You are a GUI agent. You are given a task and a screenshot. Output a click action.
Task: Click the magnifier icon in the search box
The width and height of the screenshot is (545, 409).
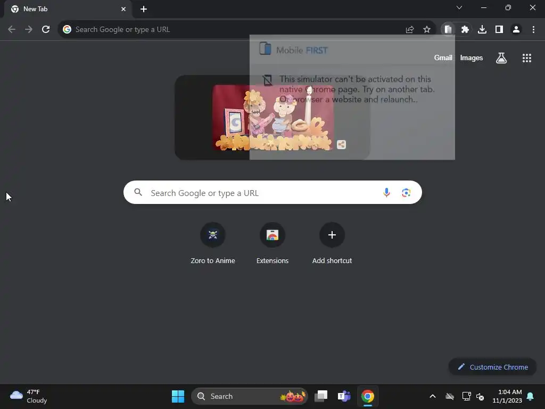point(138,192)
